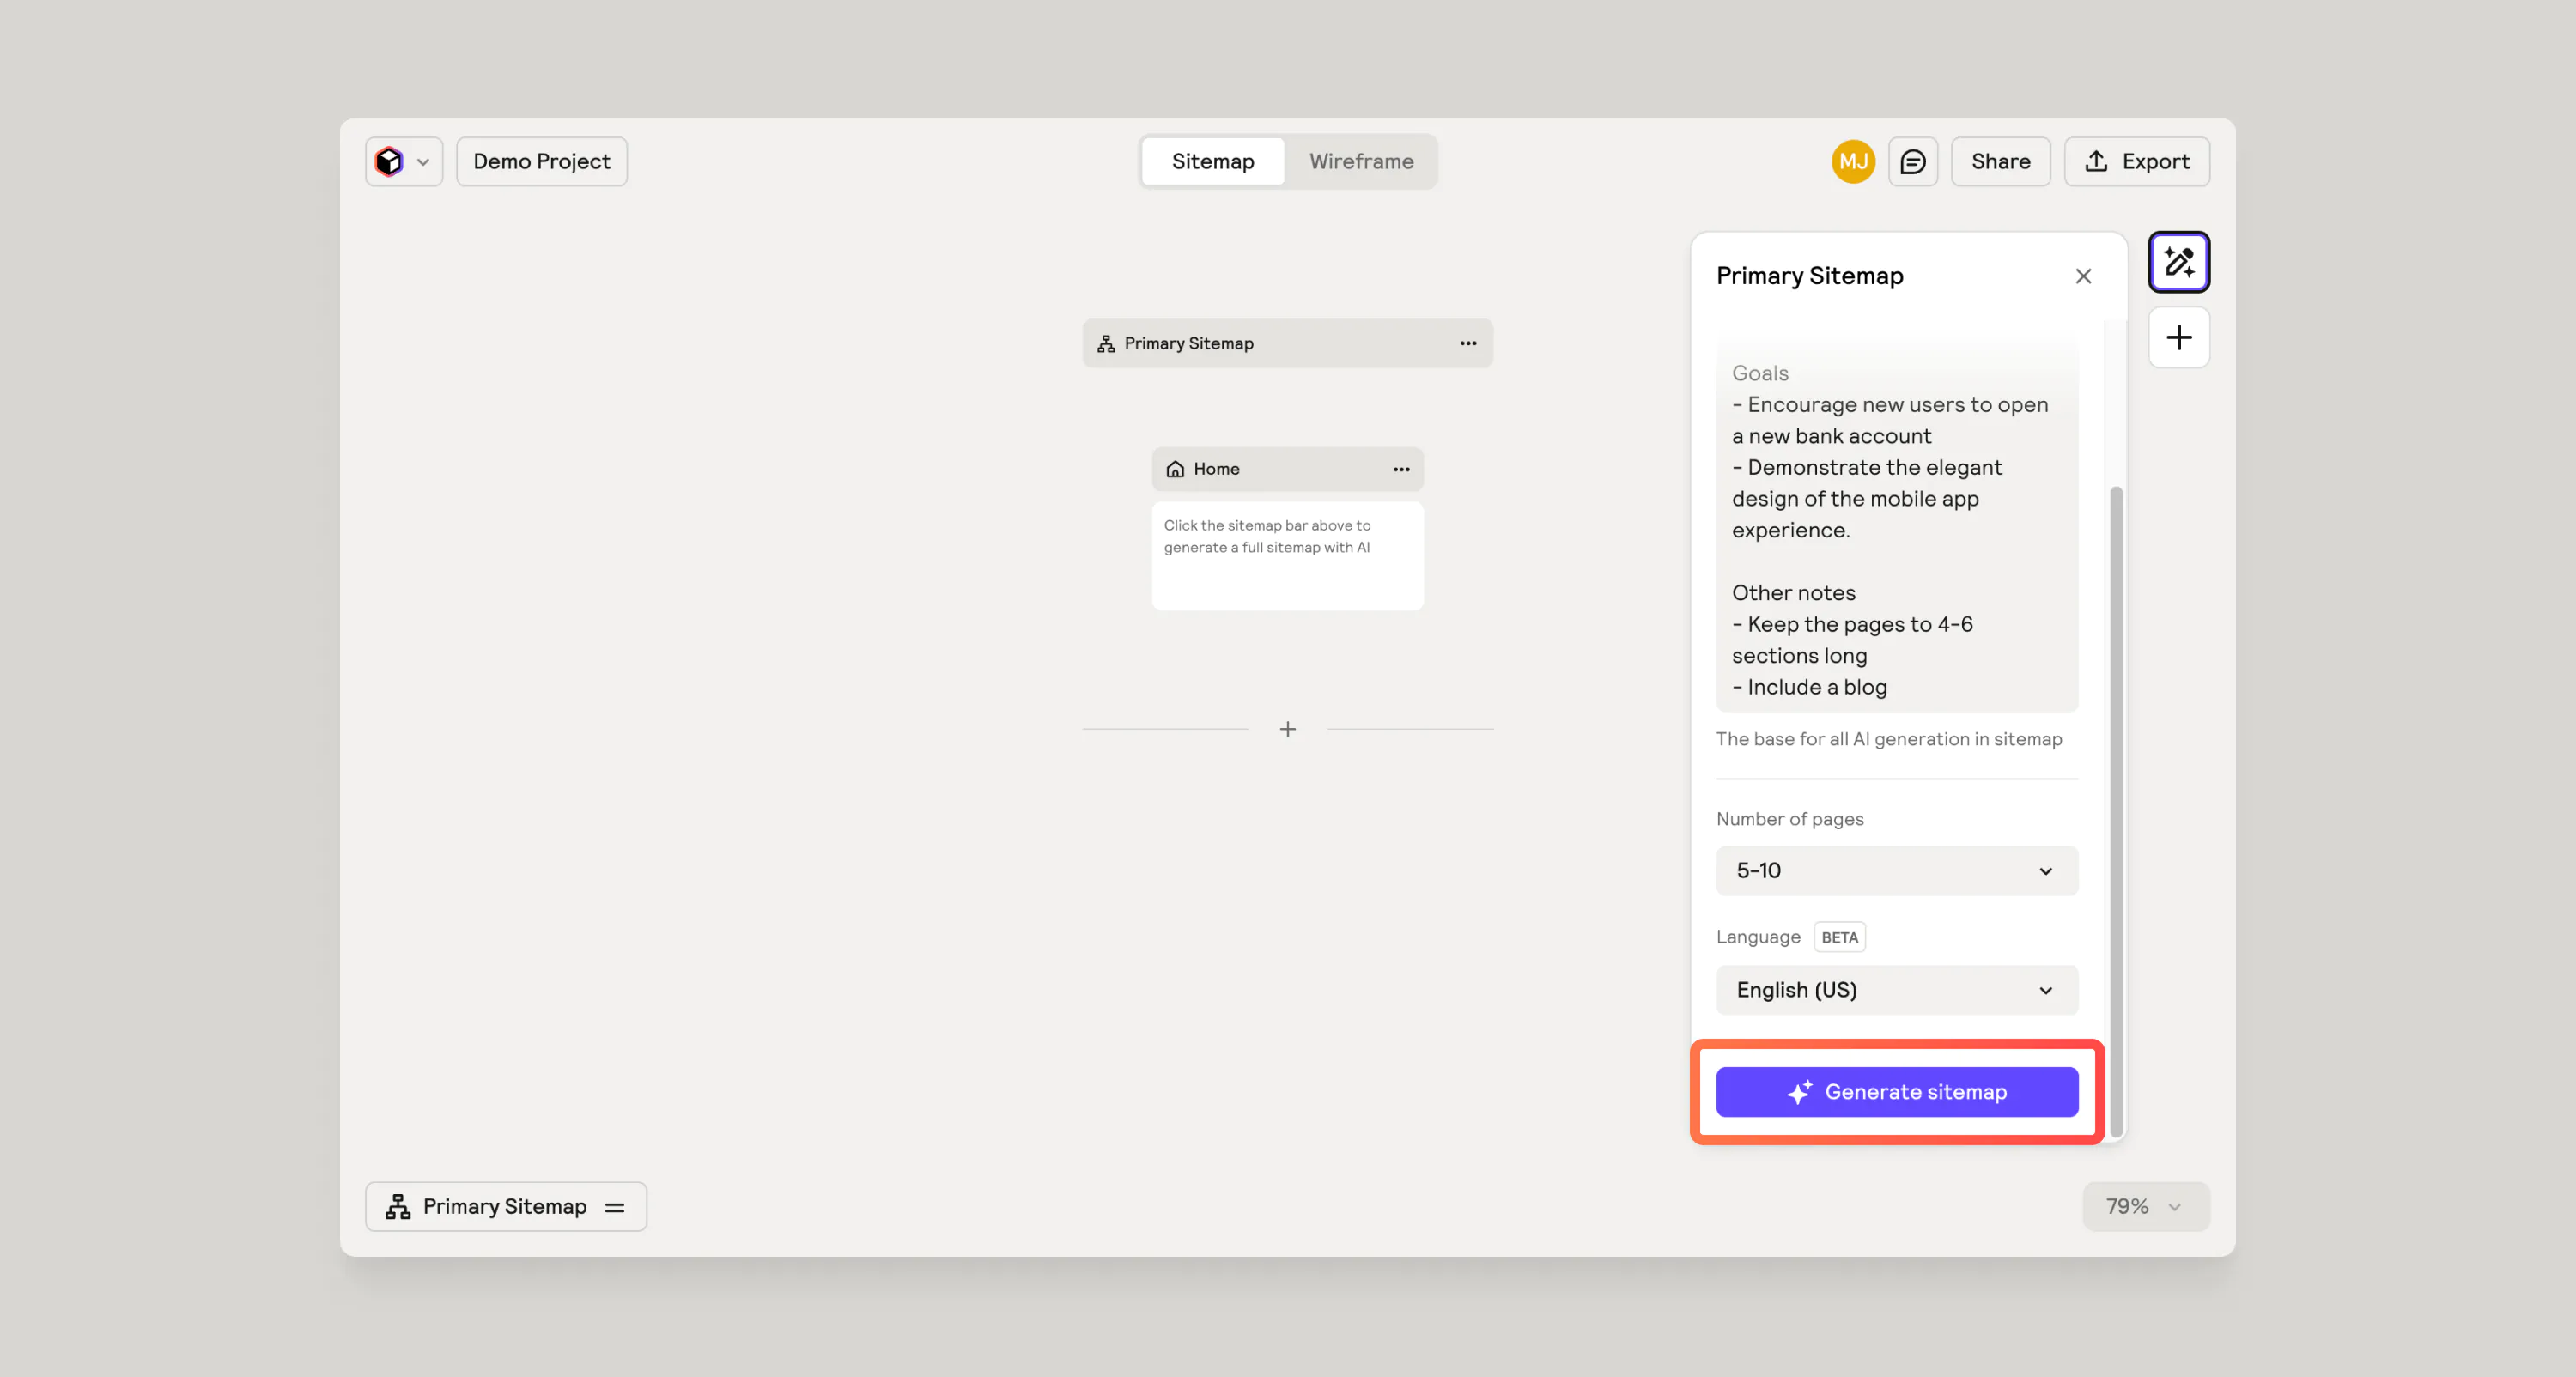
Task: Add a new page with the canvas plus icon
Action: (x=1287, y=729)
